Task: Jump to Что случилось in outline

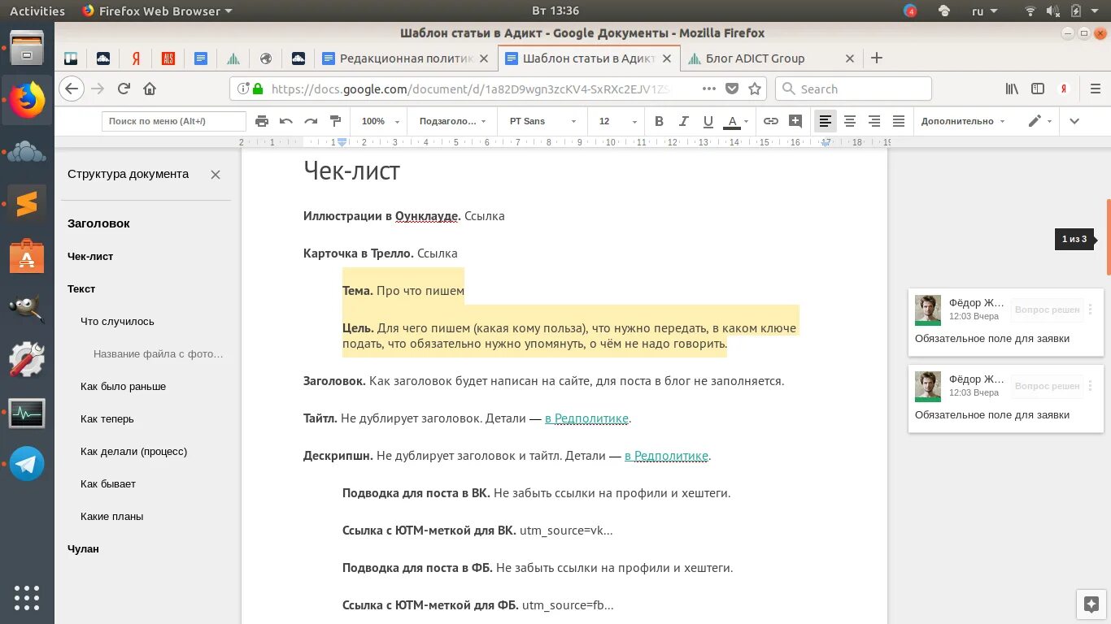Action: point(117,321)
